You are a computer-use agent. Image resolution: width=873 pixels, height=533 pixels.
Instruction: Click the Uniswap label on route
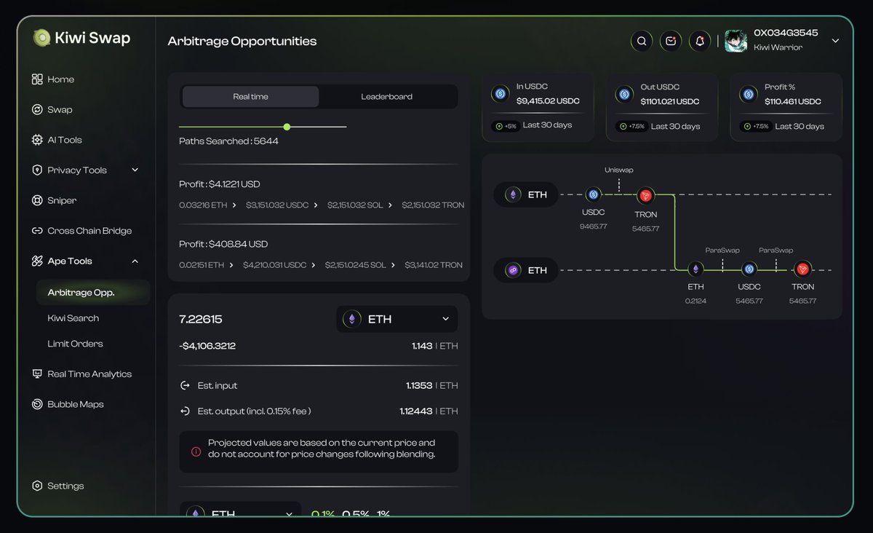coord(619,170)
